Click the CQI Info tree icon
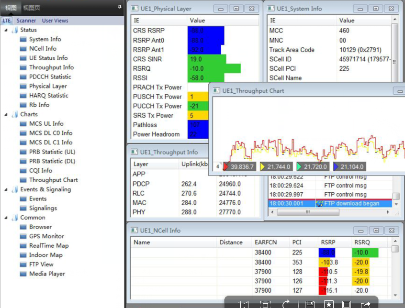 (23, 171)
